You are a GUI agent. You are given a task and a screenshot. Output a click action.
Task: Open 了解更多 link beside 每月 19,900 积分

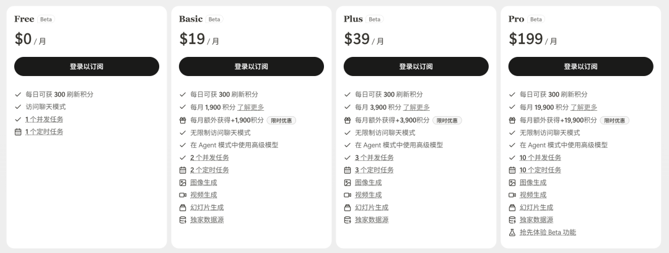pos(584,108)
